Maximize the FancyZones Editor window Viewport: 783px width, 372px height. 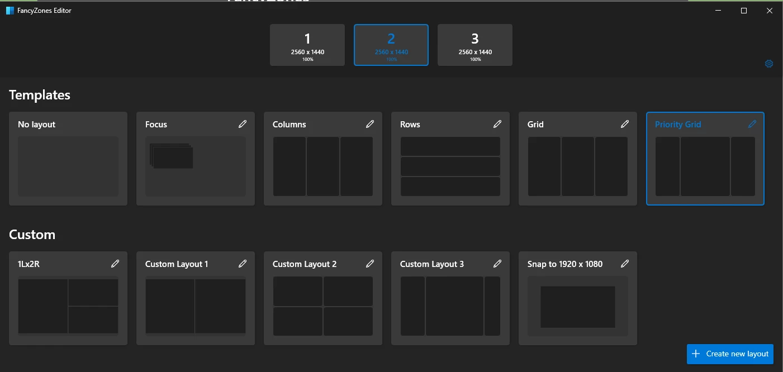tap(744, 11)
